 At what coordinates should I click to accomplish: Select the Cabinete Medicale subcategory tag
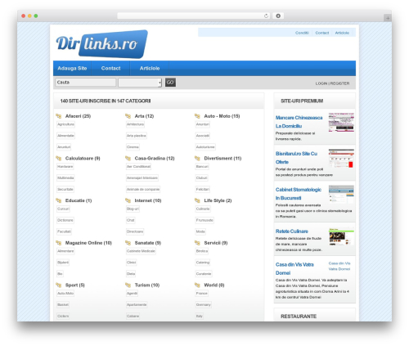pos(141,251)
